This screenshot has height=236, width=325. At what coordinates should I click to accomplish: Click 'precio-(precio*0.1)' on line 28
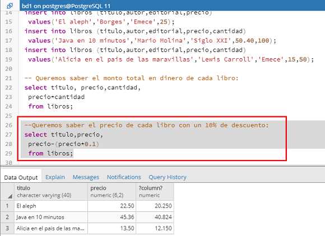[x=63, y=144]
